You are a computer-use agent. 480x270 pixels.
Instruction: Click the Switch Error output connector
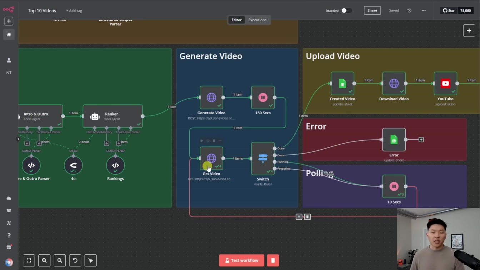275,155
